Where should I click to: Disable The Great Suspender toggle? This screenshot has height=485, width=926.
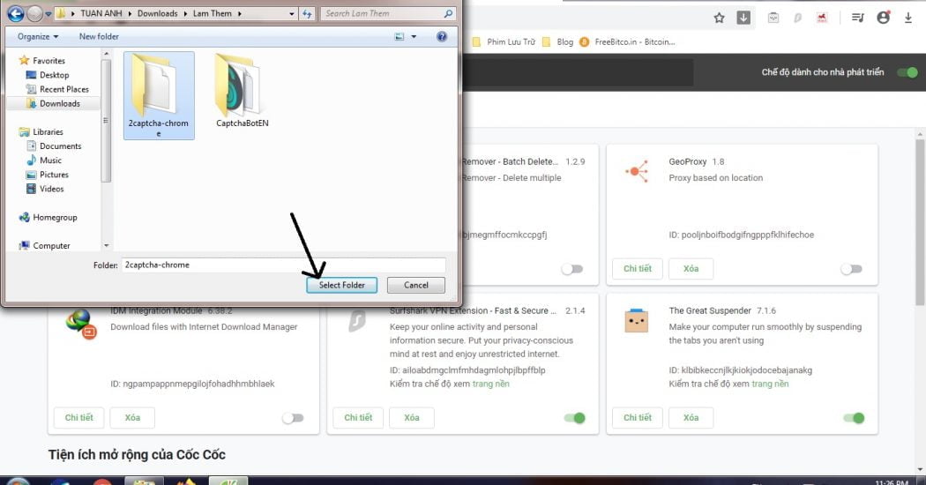click(854, 418)
